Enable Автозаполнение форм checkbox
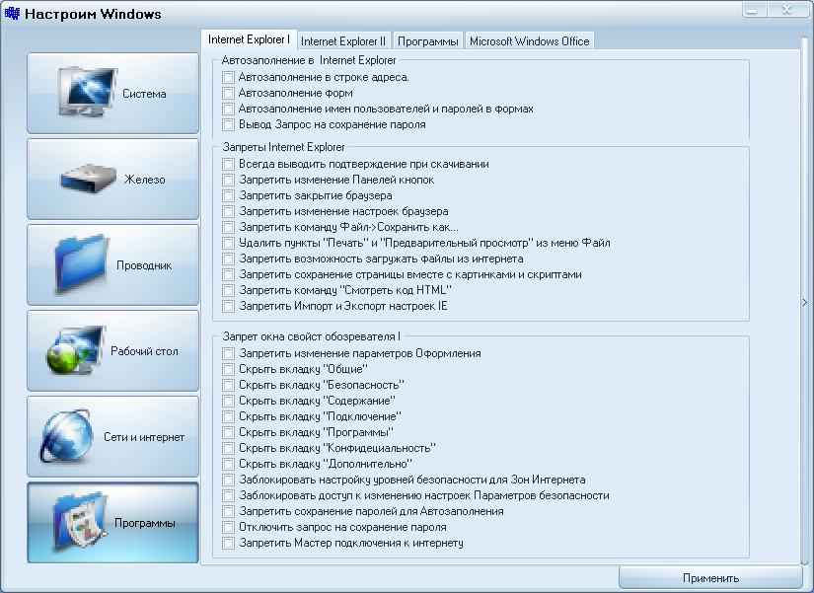This screenshot has height=593, width=814. pyautogui.click(x=228, y=93)
